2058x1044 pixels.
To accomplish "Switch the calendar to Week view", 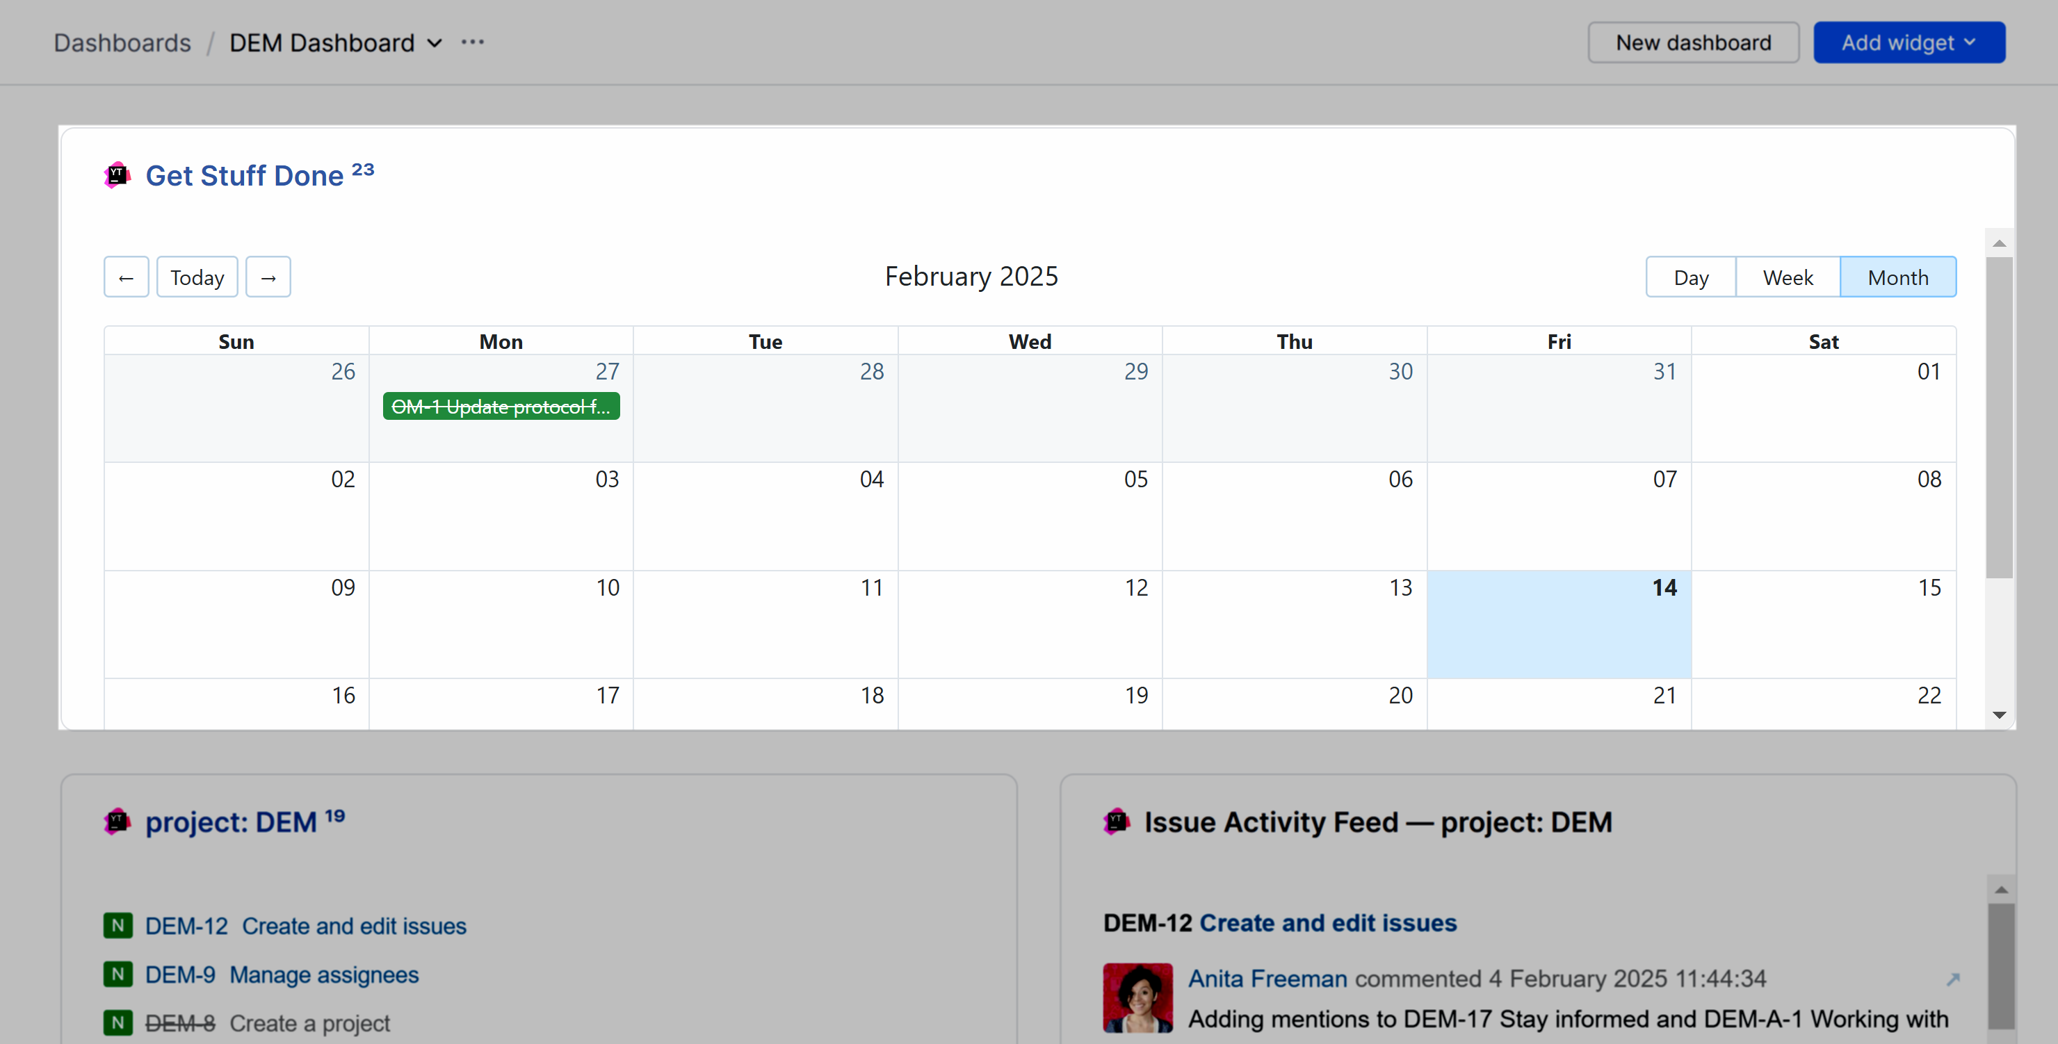I will (x=1788, y=277).
